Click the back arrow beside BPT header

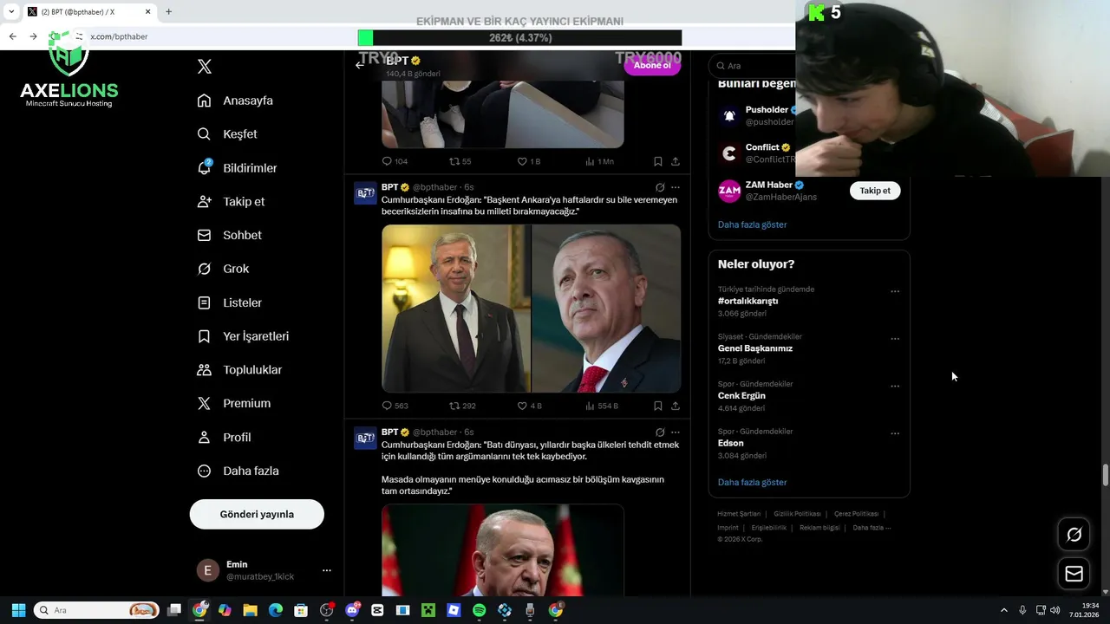360,65
